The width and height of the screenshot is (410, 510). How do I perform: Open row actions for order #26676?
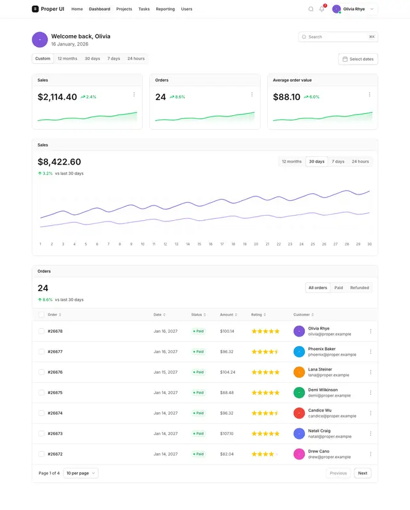(x=370, y=372)
